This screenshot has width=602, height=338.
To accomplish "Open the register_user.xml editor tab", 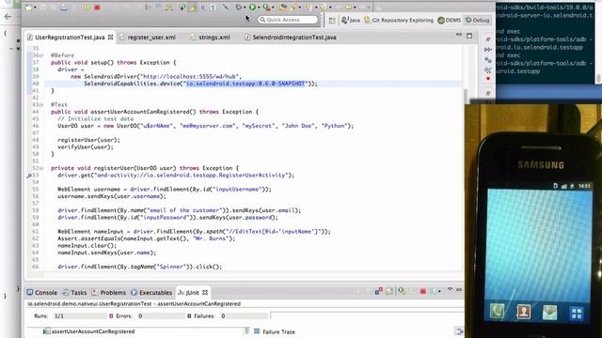I will click(148, 38).
